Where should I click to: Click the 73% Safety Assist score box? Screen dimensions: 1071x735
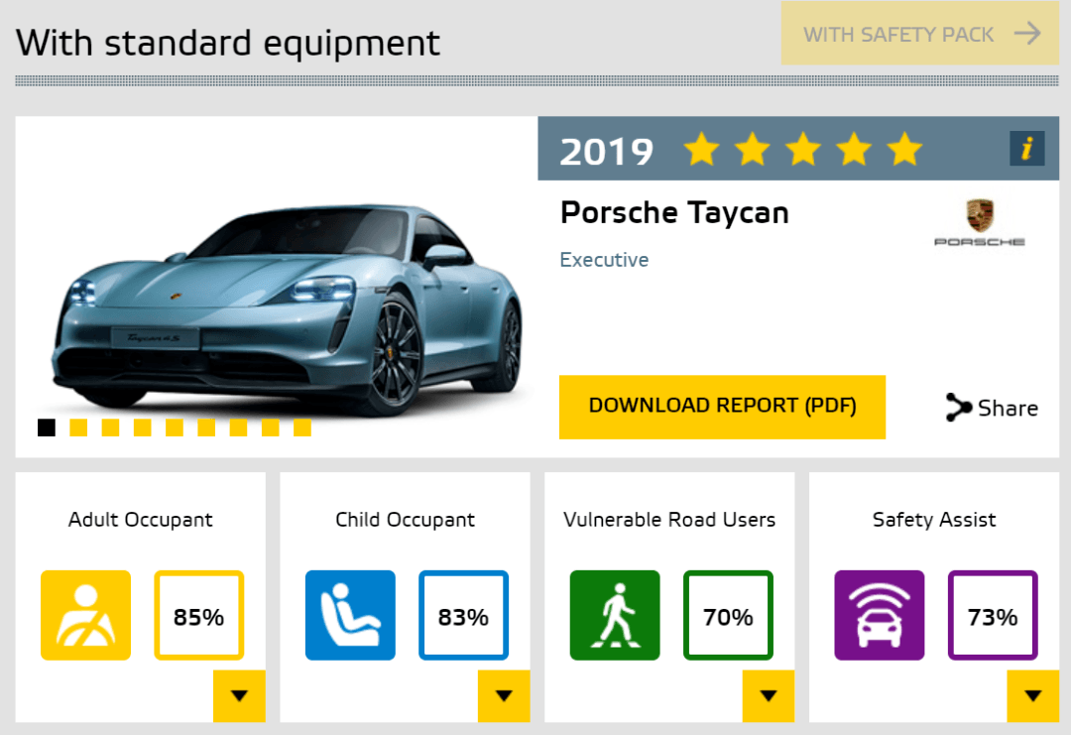[x=993, y=615]
